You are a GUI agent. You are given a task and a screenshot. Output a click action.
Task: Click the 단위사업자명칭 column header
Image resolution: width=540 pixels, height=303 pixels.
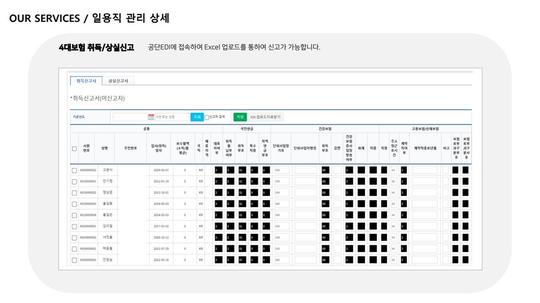pos(305,148)
